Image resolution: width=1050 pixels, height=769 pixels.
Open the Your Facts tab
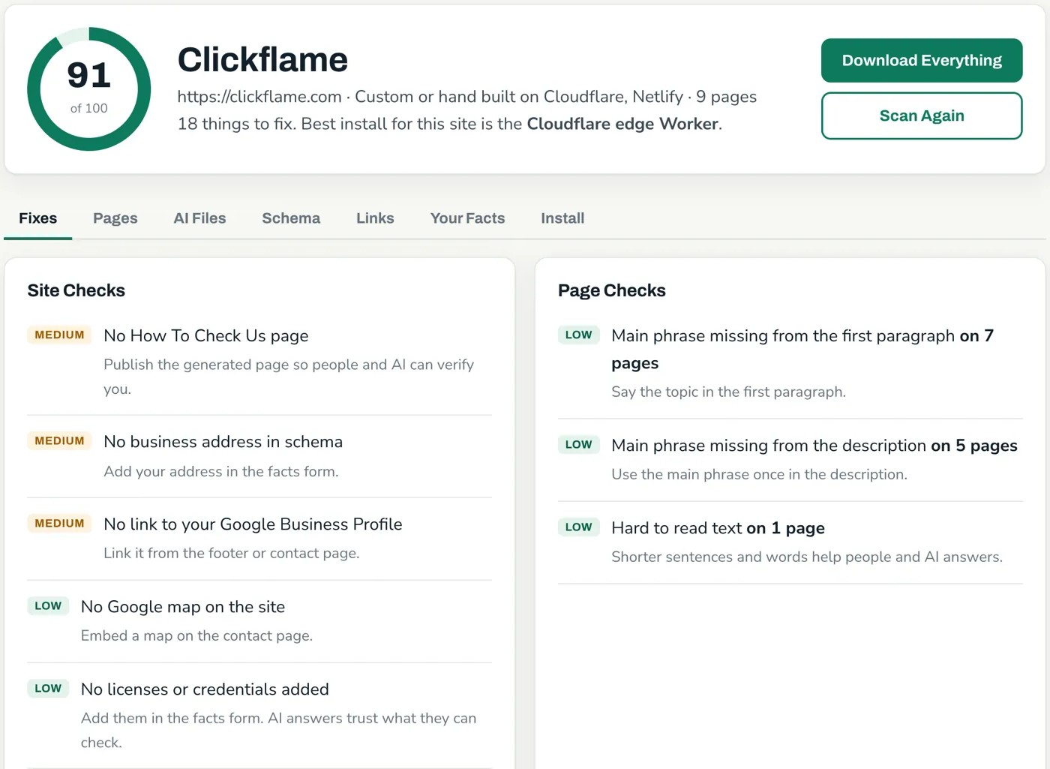pos(467,218)
